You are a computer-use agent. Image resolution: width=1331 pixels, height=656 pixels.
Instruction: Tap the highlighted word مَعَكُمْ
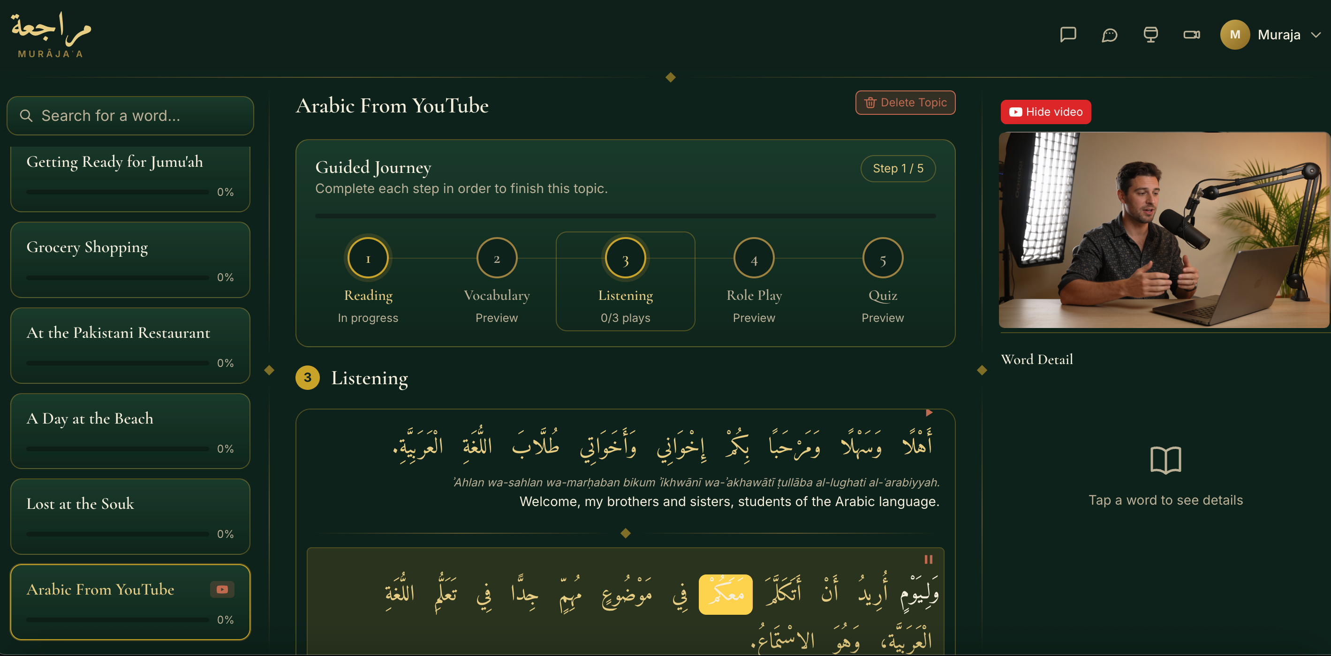[726, 595]
